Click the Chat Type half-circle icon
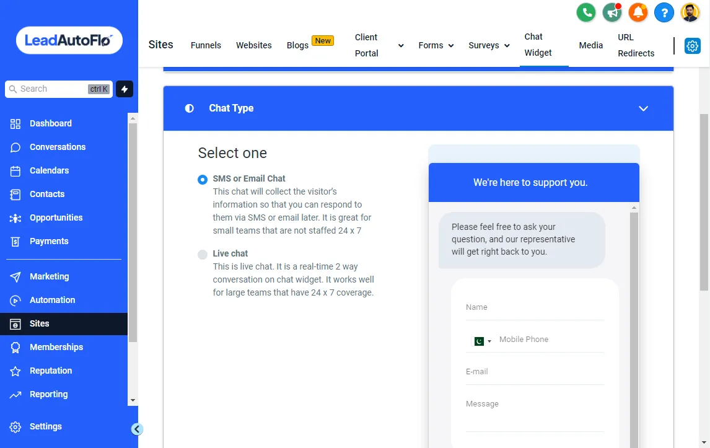 tap(190, 108)
